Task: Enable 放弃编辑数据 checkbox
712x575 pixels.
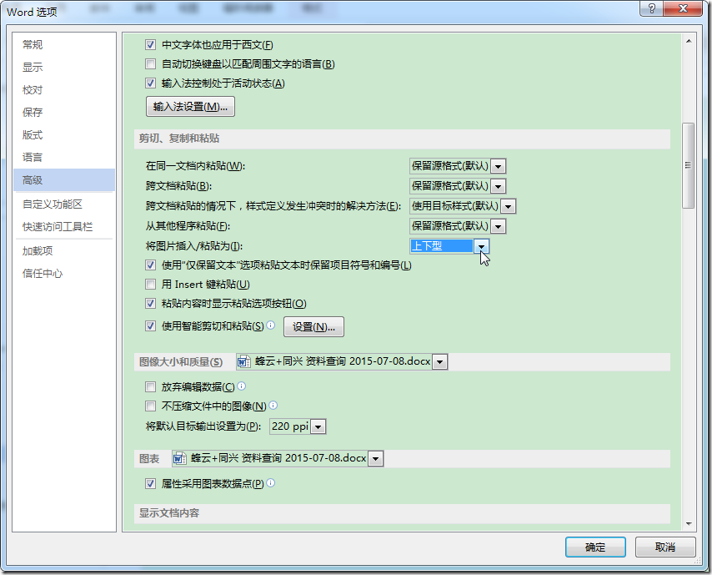Action: pyautogui.click(x=150, y=387)
